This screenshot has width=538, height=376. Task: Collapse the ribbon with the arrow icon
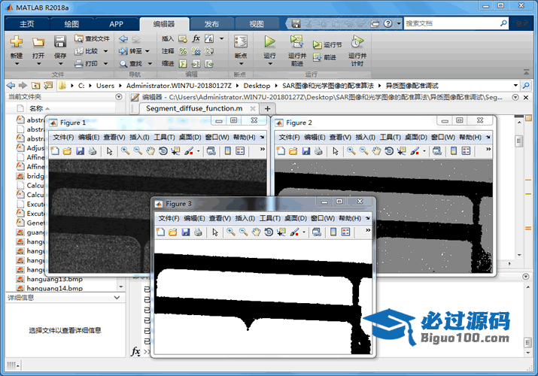(526, 72)
